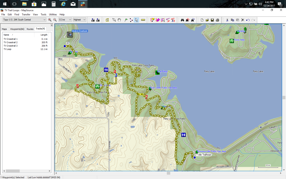Image resolution: width=286 pixels, height=179 pixels.
Task: Open the Highest detail level dropdown
Action: 79,20
